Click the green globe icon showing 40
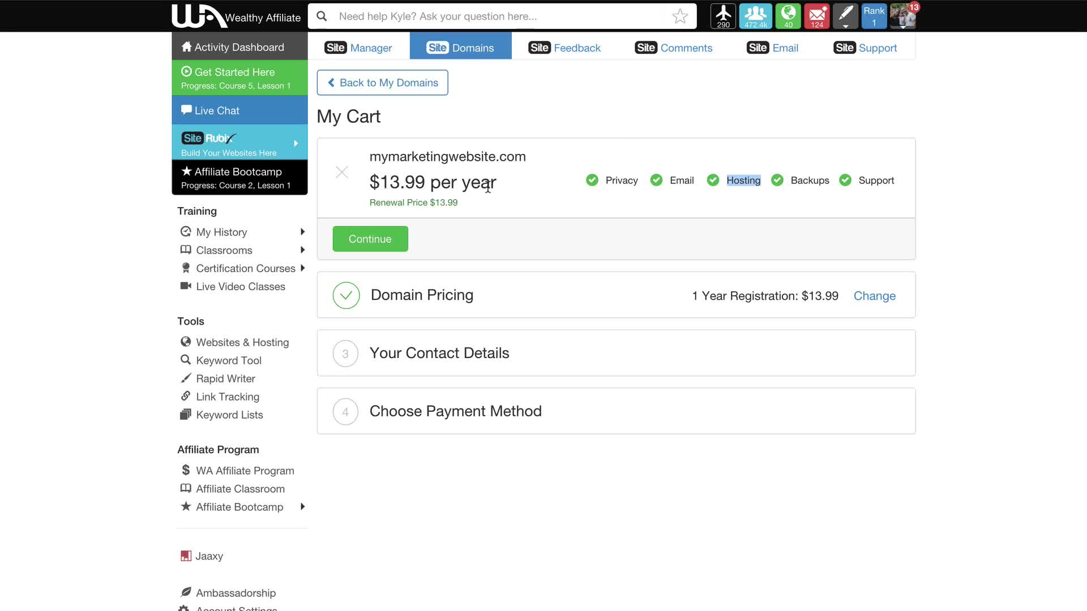This screenshot has width=1087, height=611. (788, 16)
